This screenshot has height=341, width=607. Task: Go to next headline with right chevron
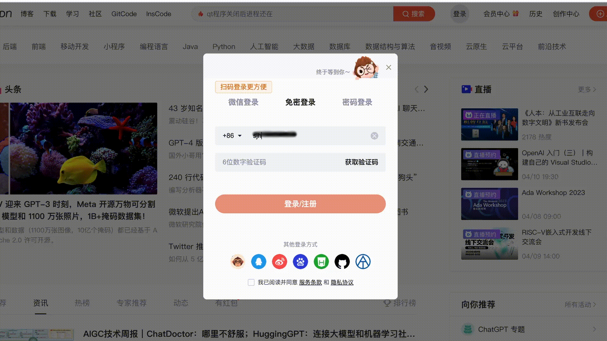(x=426, y=89)
